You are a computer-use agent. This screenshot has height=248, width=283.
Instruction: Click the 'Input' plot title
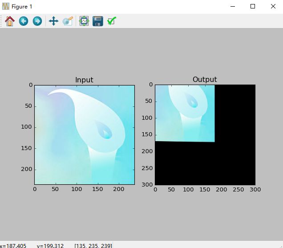pyautogui.click(x=84, y=80)
